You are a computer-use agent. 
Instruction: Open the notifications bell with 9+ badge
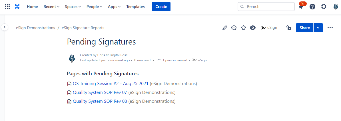[x=301, y=7]
